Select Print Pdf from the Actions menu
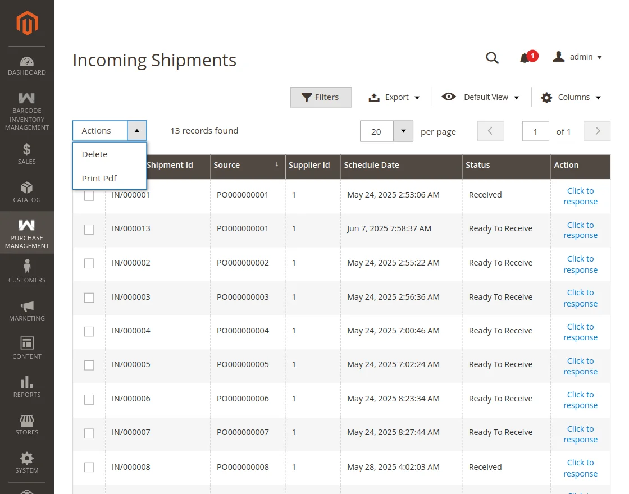 tap(99, 178)
